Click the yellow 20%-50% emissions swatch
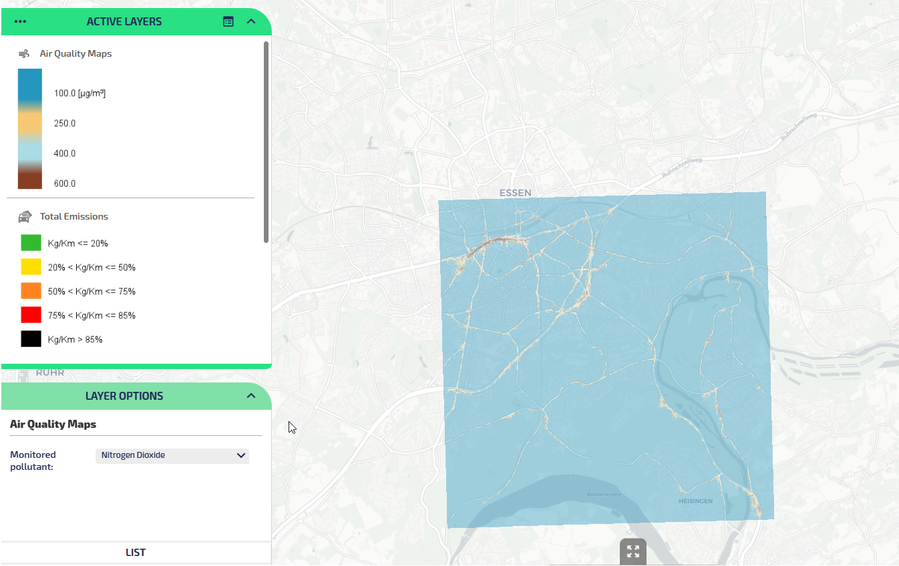The image size is (899, 566). (31, 267)
